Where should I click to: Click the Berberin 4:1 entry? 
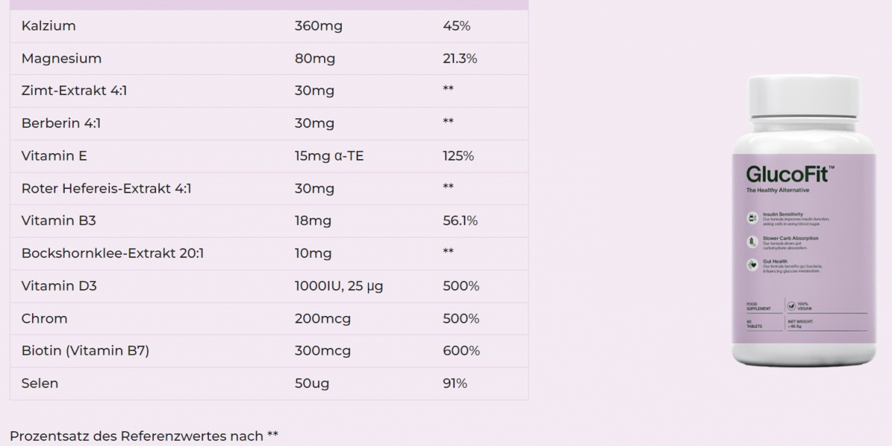pos(61,123)
